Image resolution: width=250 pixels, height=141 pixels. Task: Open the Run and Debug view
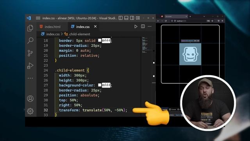point(30,65)
